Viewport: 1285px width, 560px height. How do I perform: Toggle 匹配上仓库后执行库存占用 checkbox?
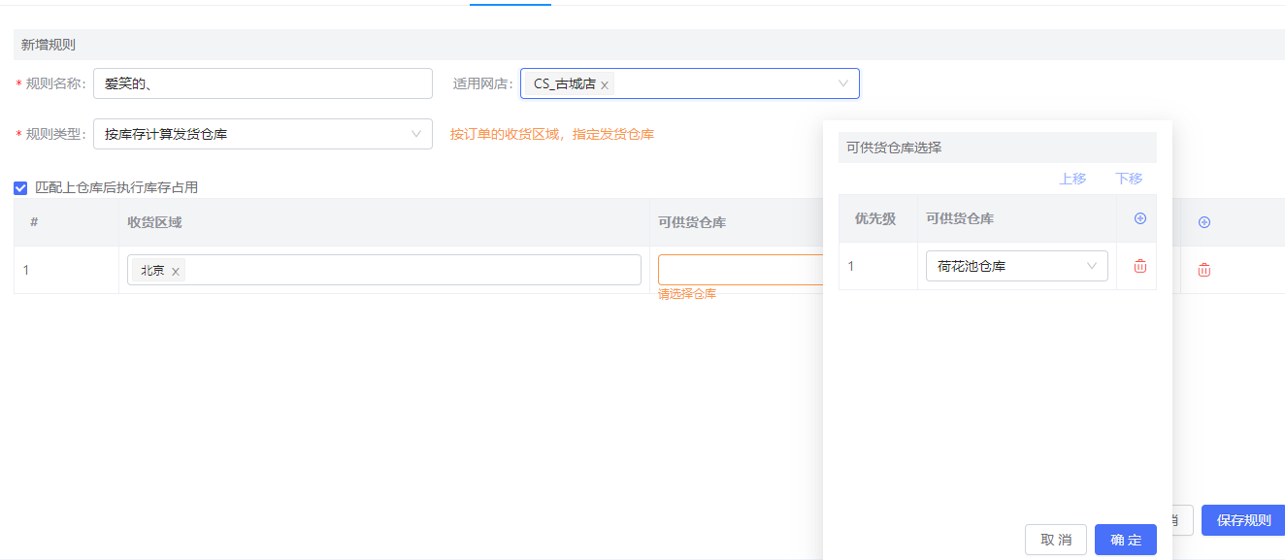tap(20, 188)
